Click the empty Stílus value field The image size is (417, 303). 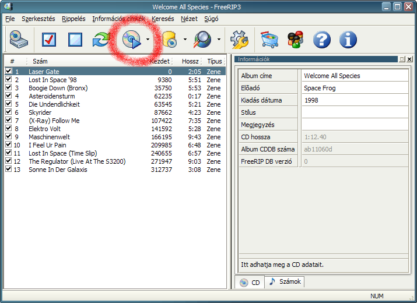point(355,112)
